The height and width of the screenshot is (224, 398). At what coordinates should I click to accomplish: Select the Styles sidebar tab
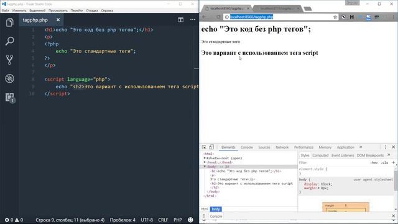coord(305,156)
